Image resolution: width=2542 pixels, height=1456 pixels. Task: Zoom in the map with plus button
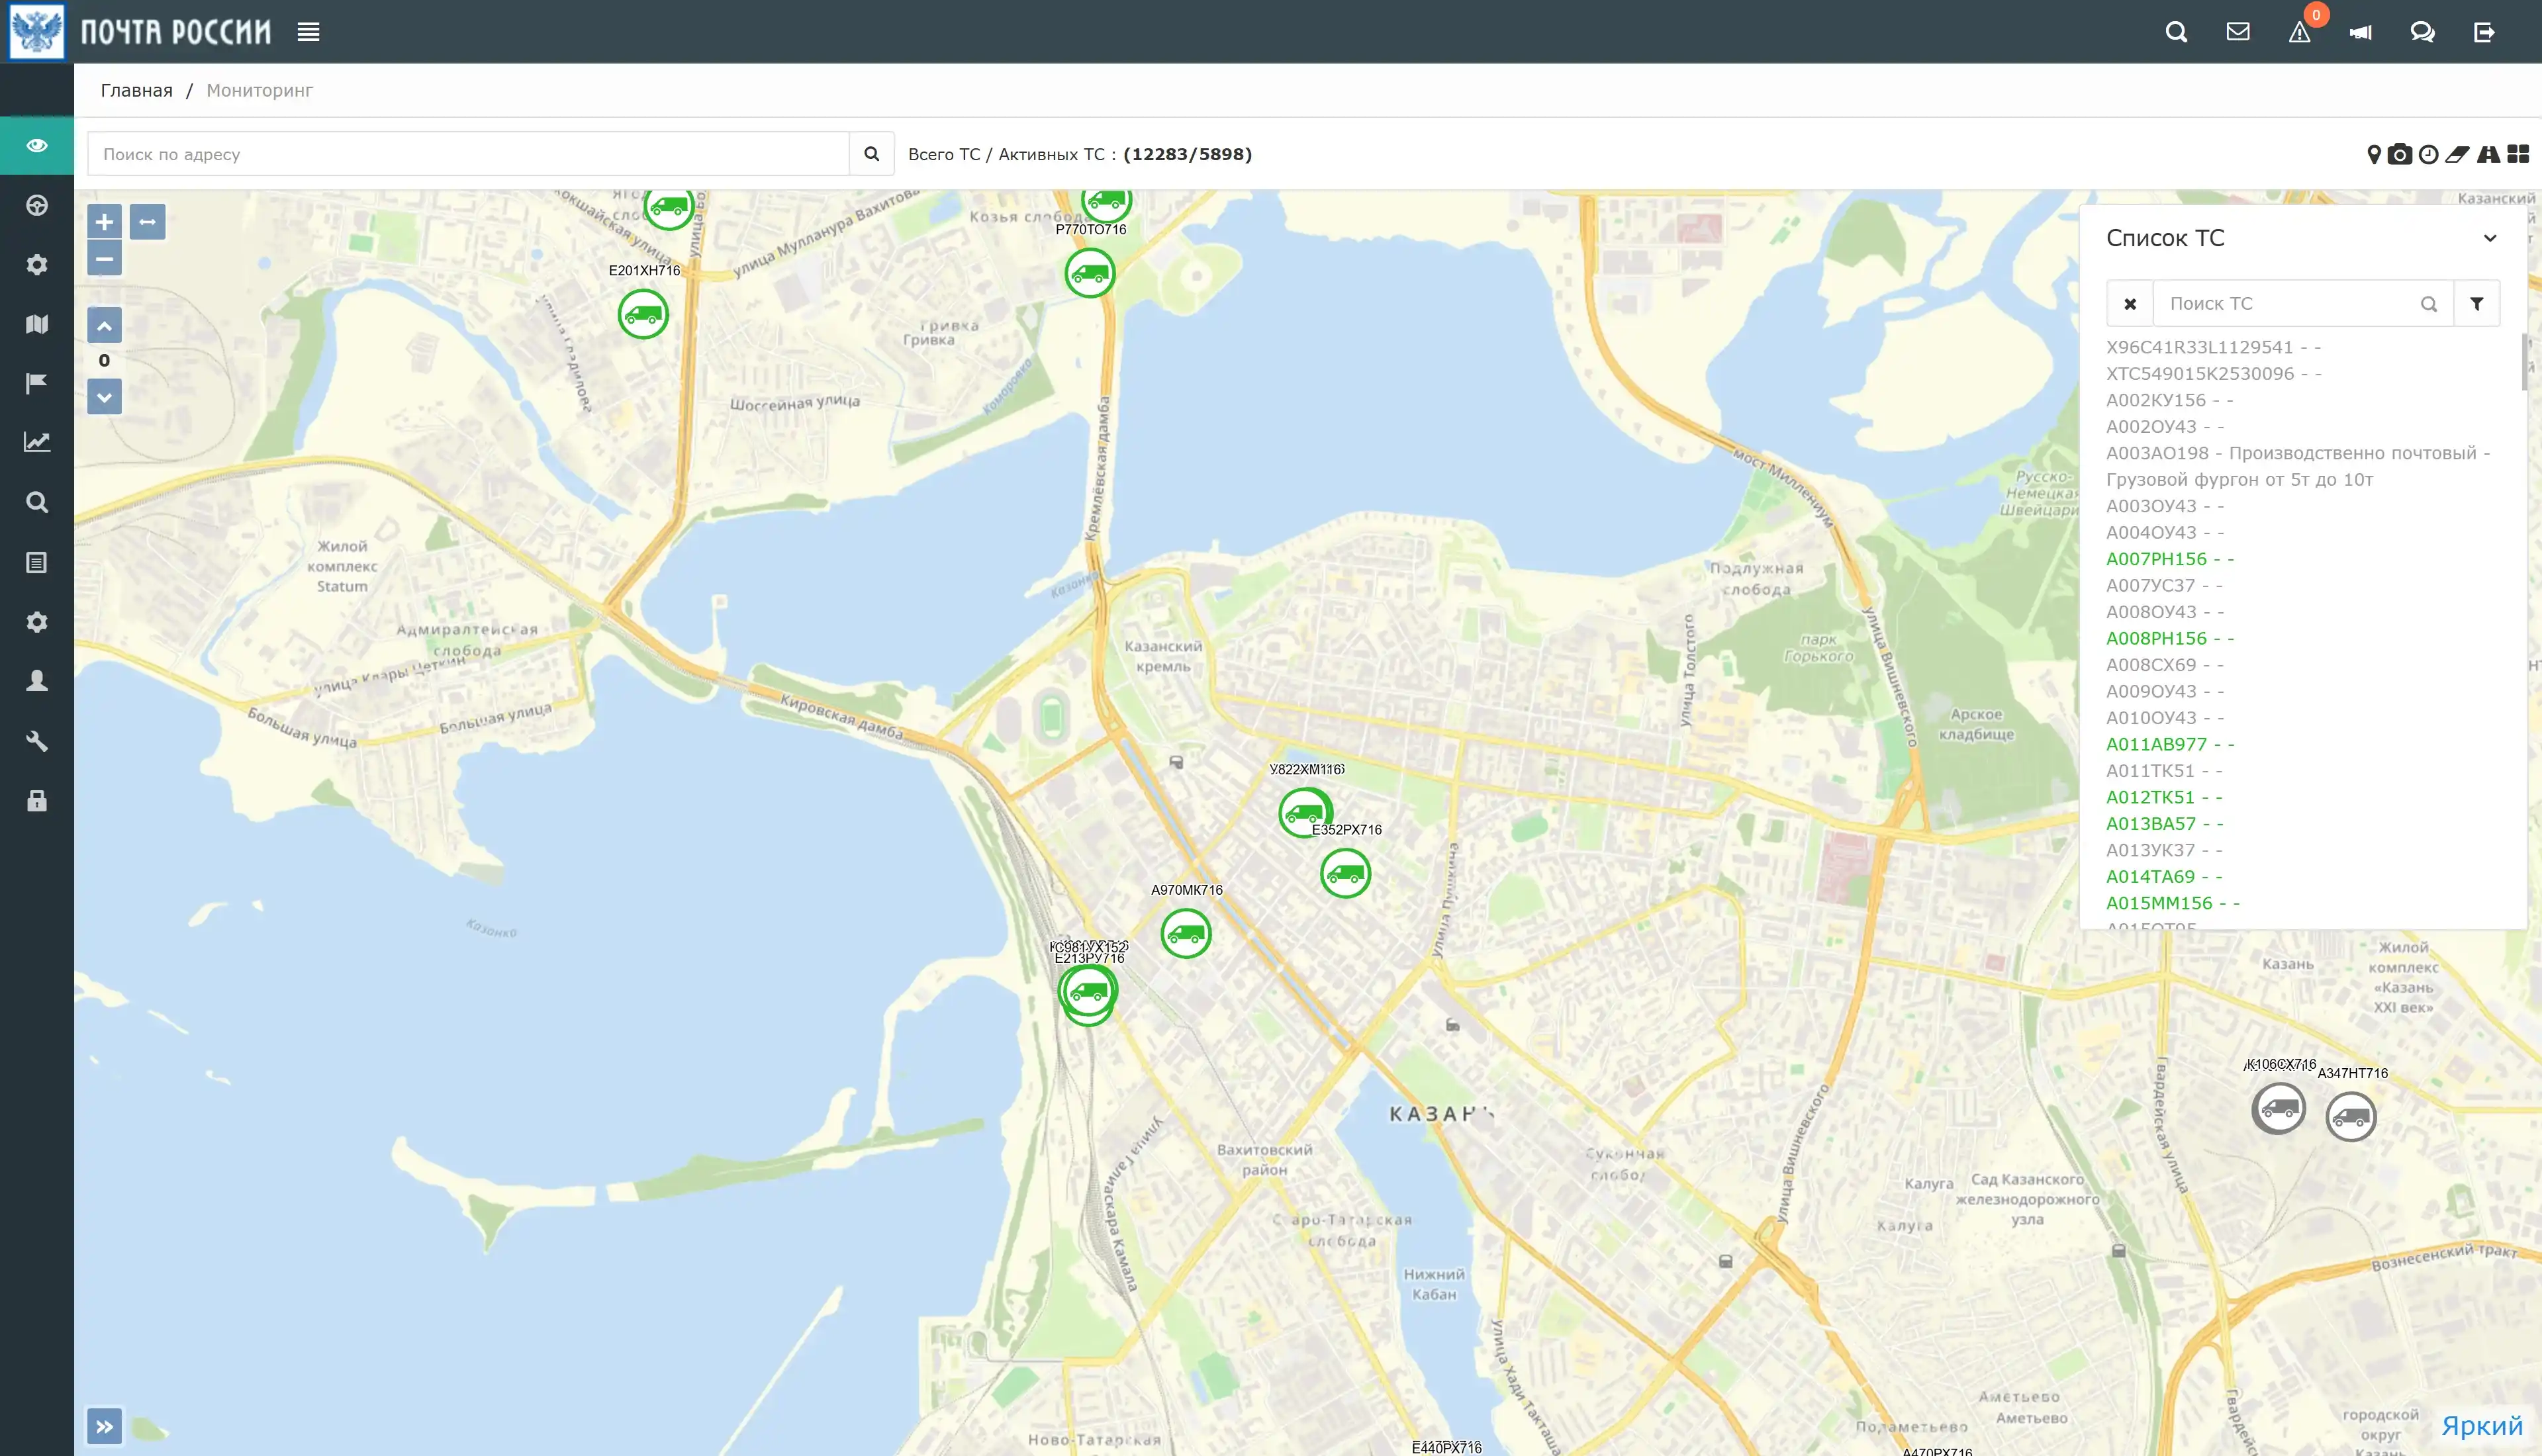104,222
